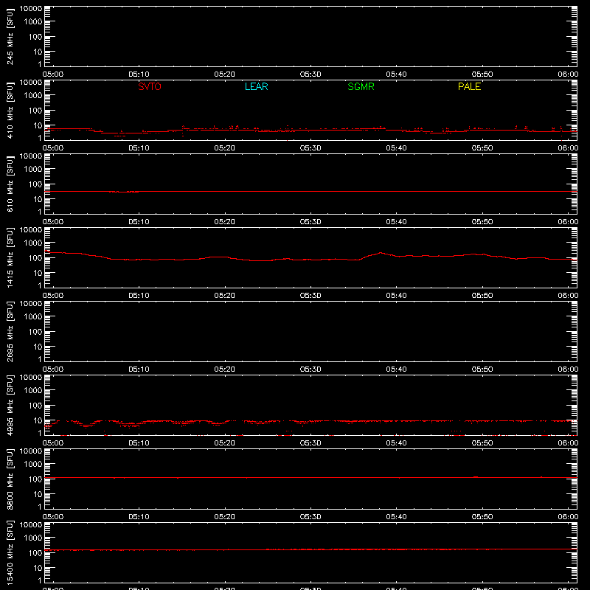
Task: Click 05:50 label under the 8800 MHz panel
Action: [482, 517]
